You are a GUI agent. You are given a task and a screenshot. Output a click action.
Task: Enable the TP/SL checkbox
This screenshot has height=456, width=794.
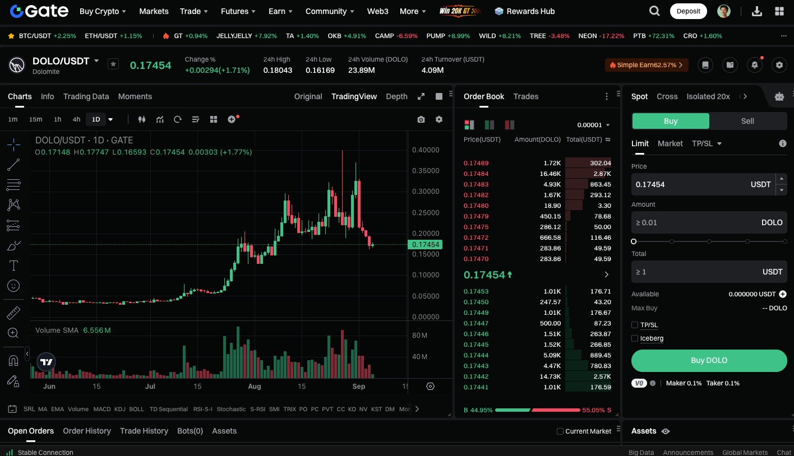635,325
